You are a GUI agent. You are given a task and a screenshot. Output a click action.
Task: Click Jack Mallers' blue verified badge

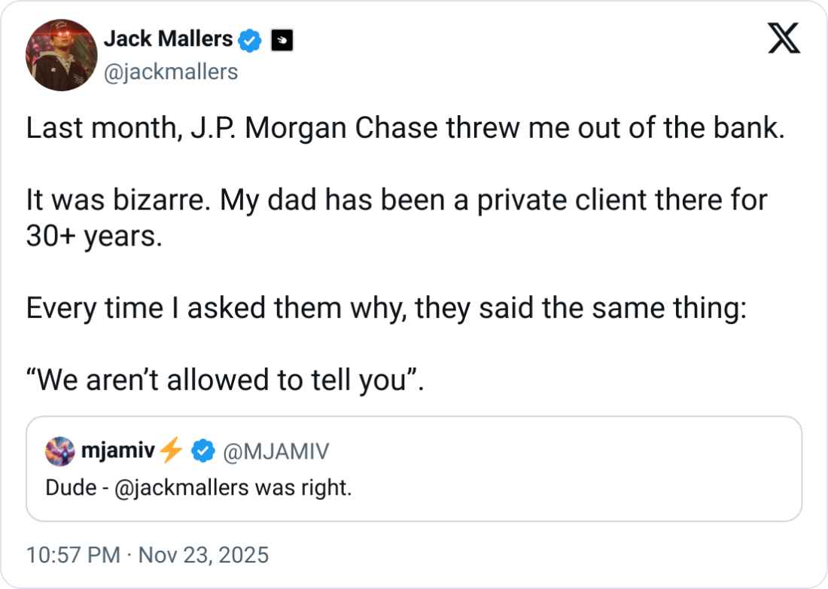250,41
